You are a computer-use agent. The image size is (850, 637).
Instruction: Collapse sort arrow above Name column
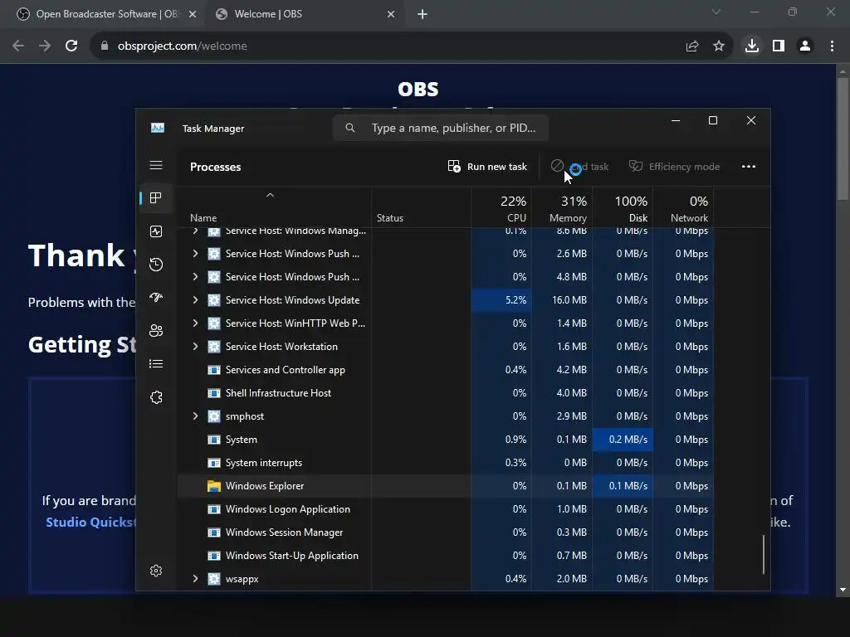270,195
